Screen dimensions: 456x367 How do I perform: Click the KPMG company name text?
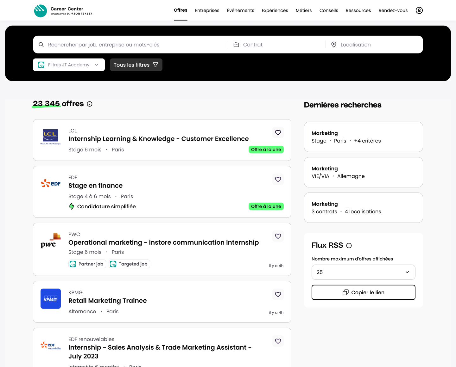point(75,292)
